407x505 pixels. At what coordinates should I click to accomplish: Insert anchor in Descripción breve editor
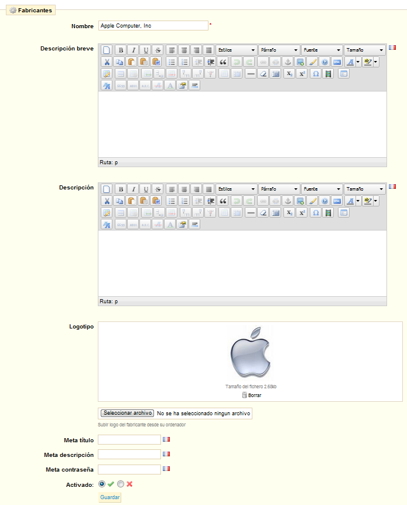tap(288, 62)
